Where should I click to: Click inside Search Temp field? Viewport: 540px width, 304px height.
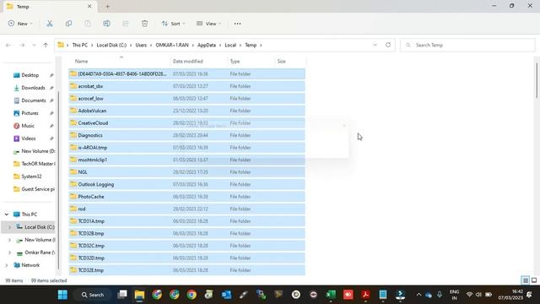pos(467,45)
